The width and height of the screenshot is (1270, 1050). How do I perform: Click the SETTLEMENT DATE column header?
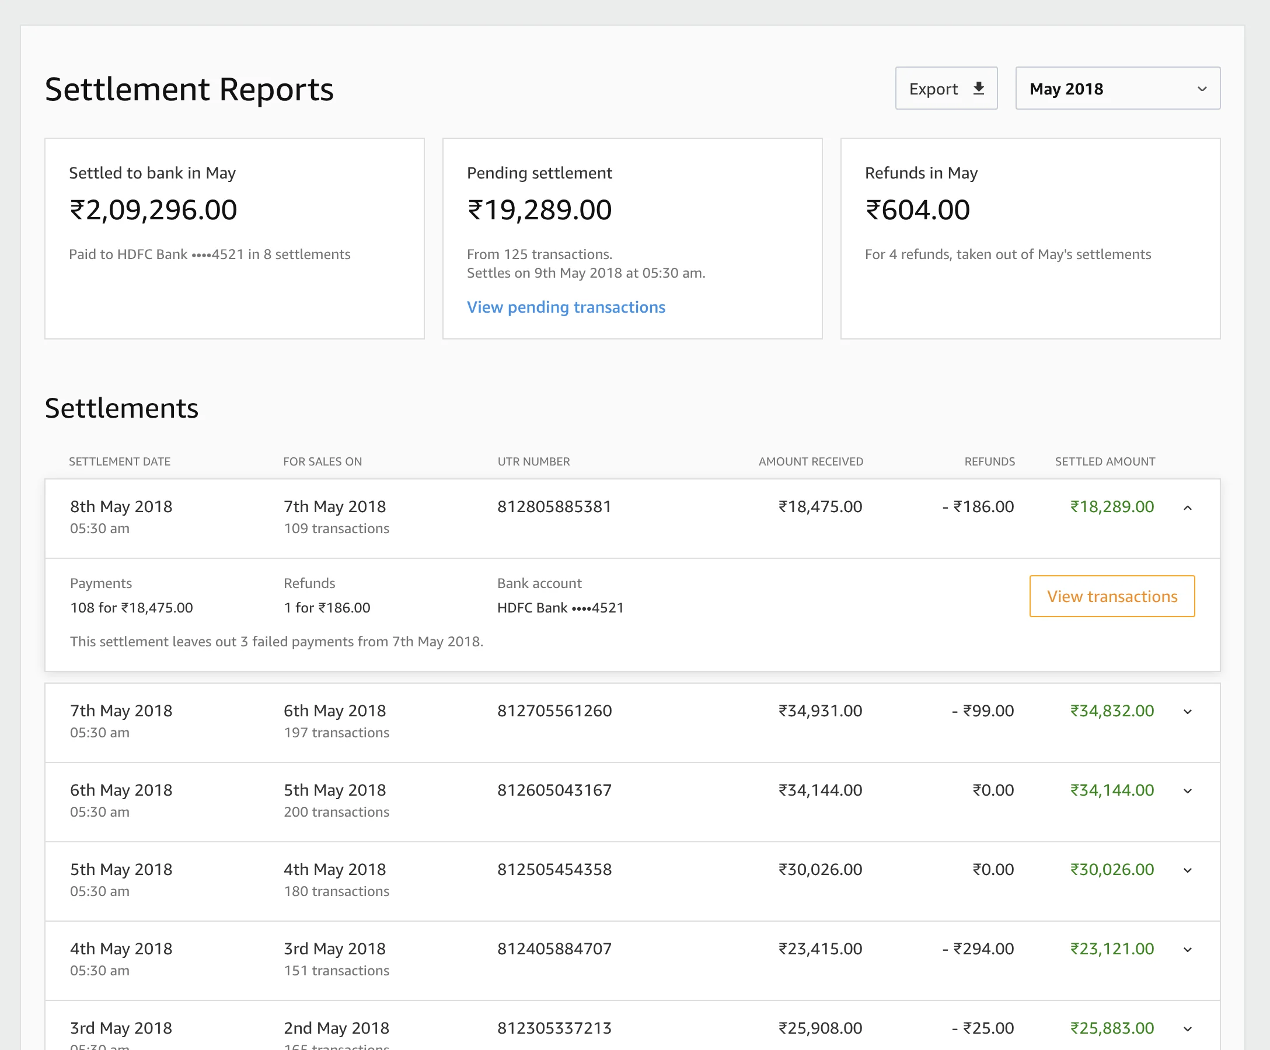click(120, 461)
